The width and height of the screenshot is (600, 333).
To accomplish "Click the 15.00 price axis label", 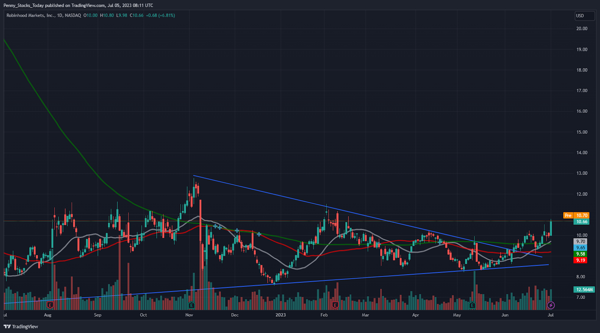I will click(582, 132).
